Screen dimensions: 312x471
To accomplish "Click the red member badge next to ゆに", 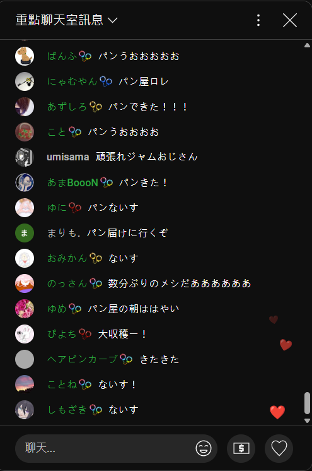I will coord(75,208).
